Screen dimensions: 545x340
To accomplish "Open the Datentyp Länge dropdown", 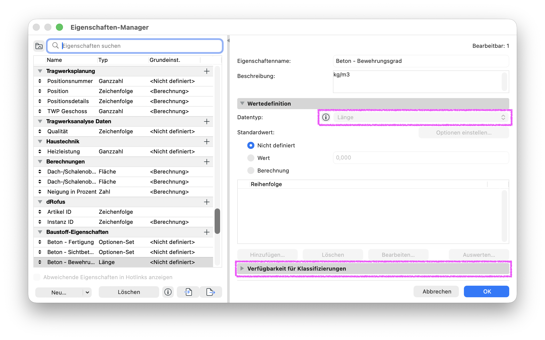I will click(x=421, y=117).
